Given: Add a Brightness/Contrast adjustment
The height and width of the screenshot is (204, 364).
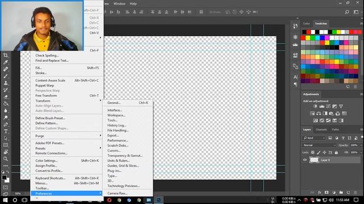Looking at the screenshot, I should coord(315,107).
